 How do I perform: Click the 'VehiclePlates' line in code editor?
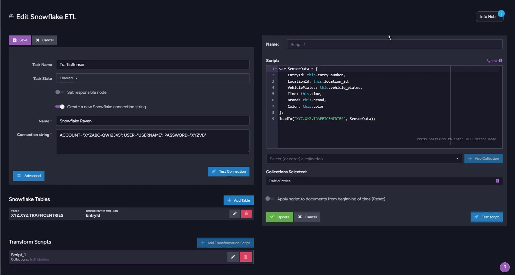tap(325, 88)
